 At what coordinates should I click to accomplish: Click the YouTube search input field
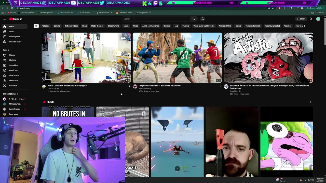(x=156, y=19)
